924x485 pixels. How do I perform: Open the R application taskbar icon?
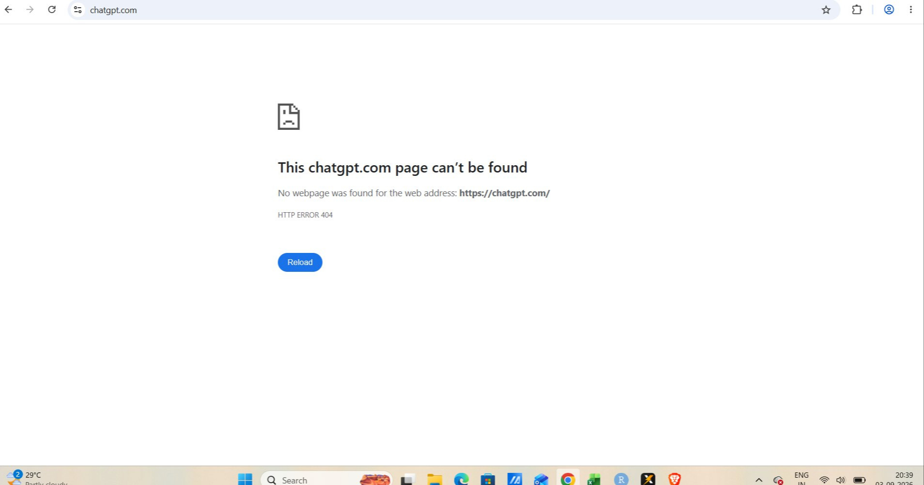tap(621, 479)
